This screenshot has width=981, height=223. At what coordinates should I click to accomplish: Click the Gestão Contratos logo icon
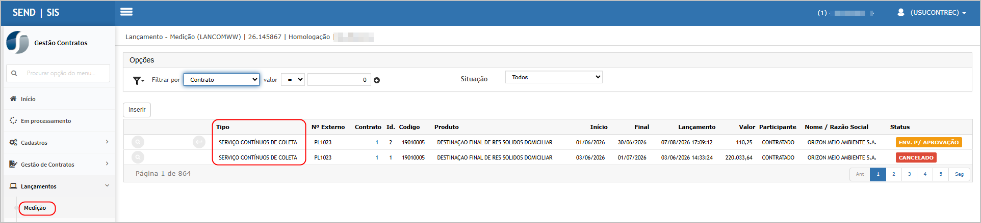point(17,42)
